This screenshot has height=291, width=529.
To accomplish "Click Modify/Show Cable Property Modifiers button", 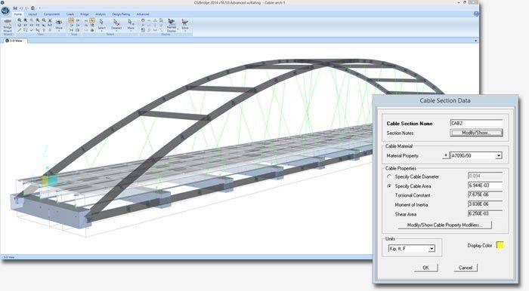I will 444,225.
